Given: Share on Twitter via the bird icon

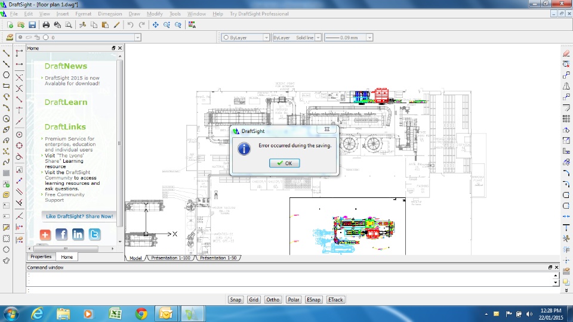Looking at the screenshot, I should [x=94, y=234].
